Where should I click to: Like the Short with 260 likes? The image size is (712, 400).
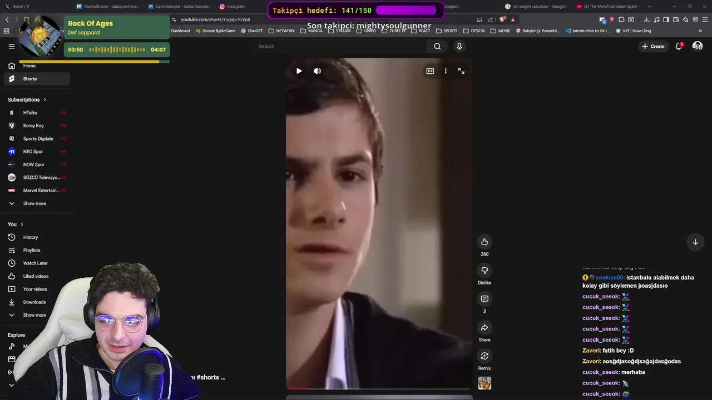[484, 242]
